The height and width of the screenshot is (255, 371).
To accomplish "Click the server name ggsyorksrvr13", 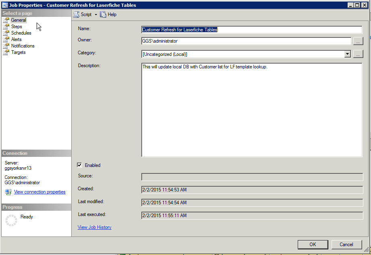I will 18,168.
